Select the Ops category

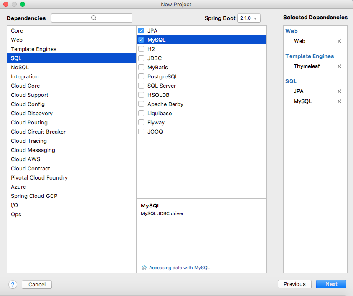71,214
